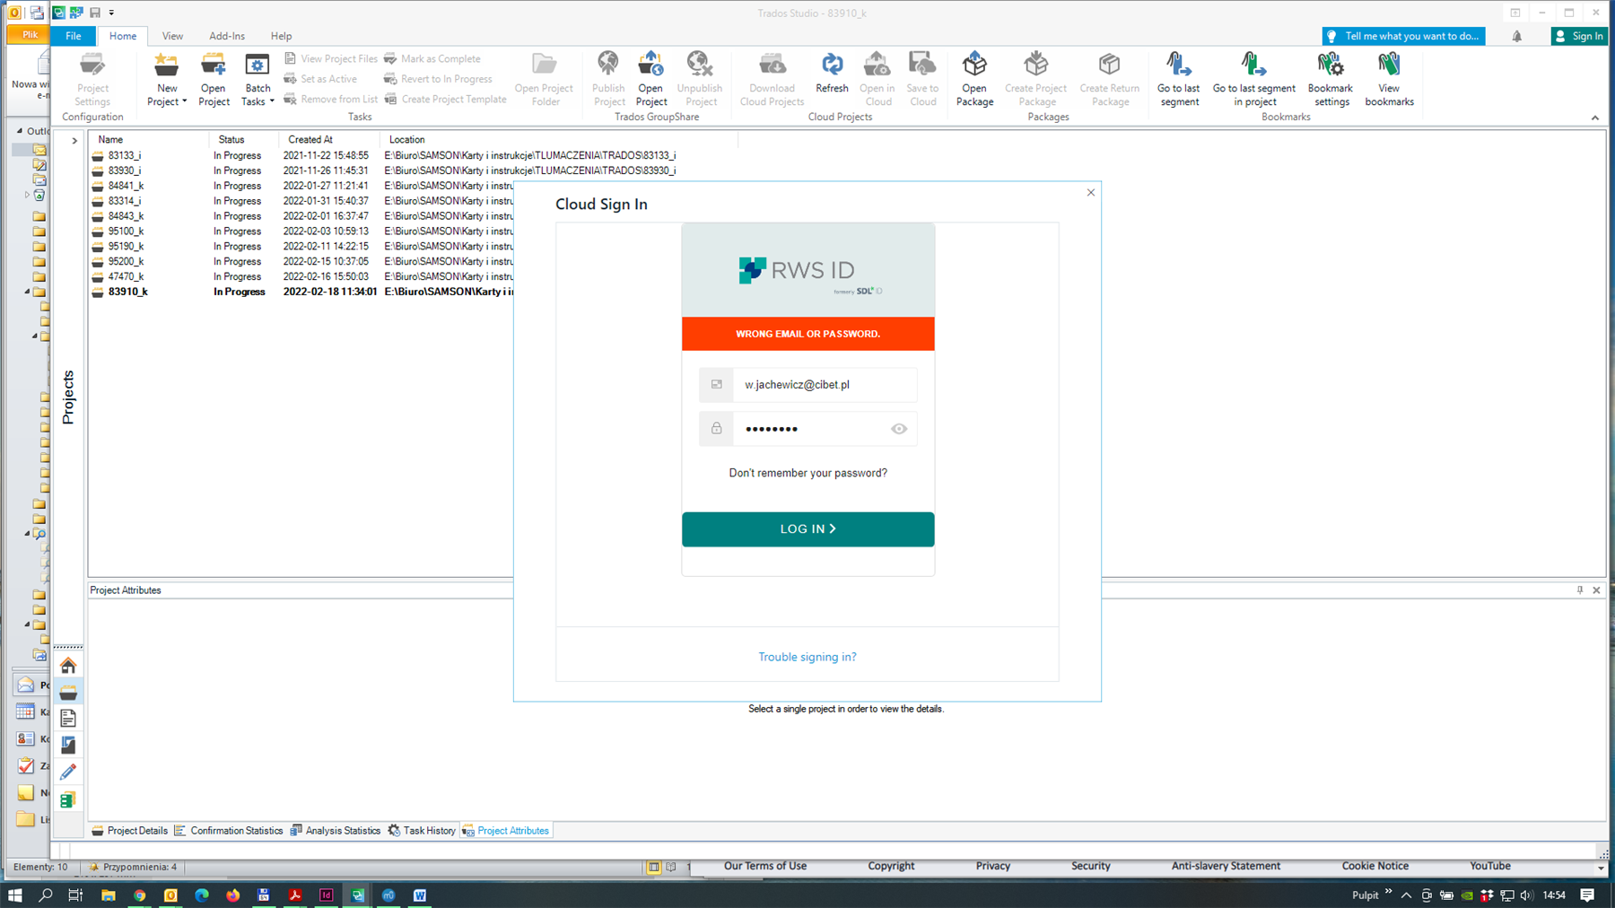This screenshot has width=1615, height=908.
Task: Sort projects by Name column header
Action: click(x=149, y=140)
